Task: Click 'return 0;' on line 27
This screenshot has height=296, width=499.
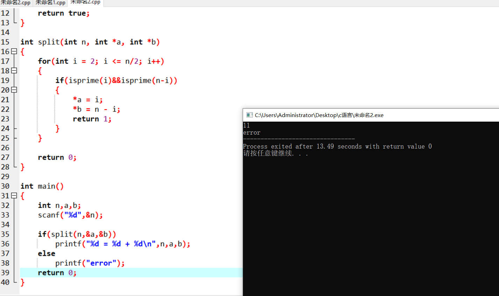Action: 57,158
